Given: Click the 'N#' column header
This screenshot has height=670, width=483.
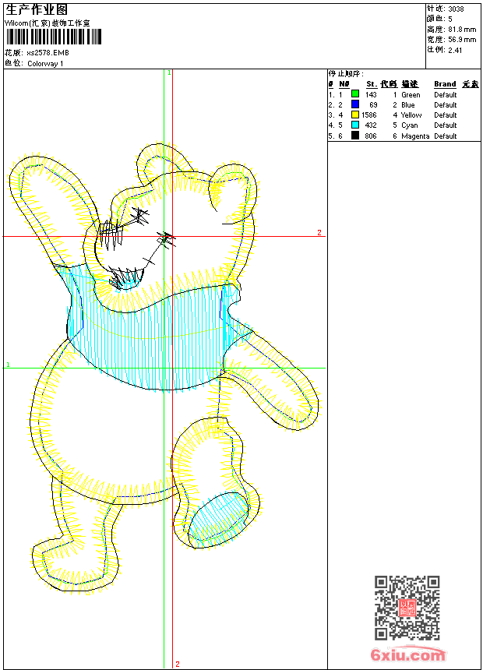Looking at the screenshot, I should 344,84.
